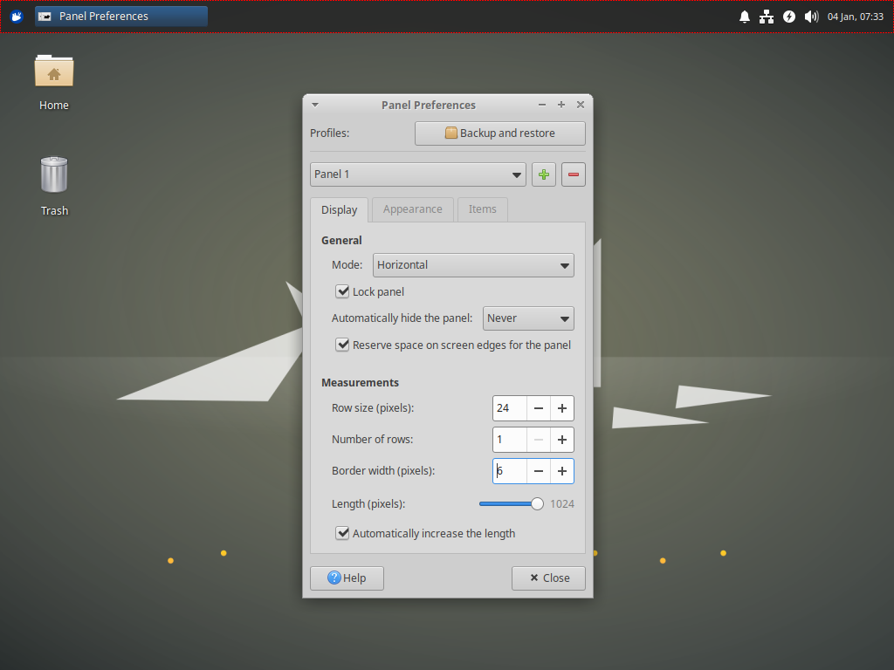Open panel Help
Image resolution: width=894 pixels, height=670 pixels.
pyautogui.click(x=346, y=578)
